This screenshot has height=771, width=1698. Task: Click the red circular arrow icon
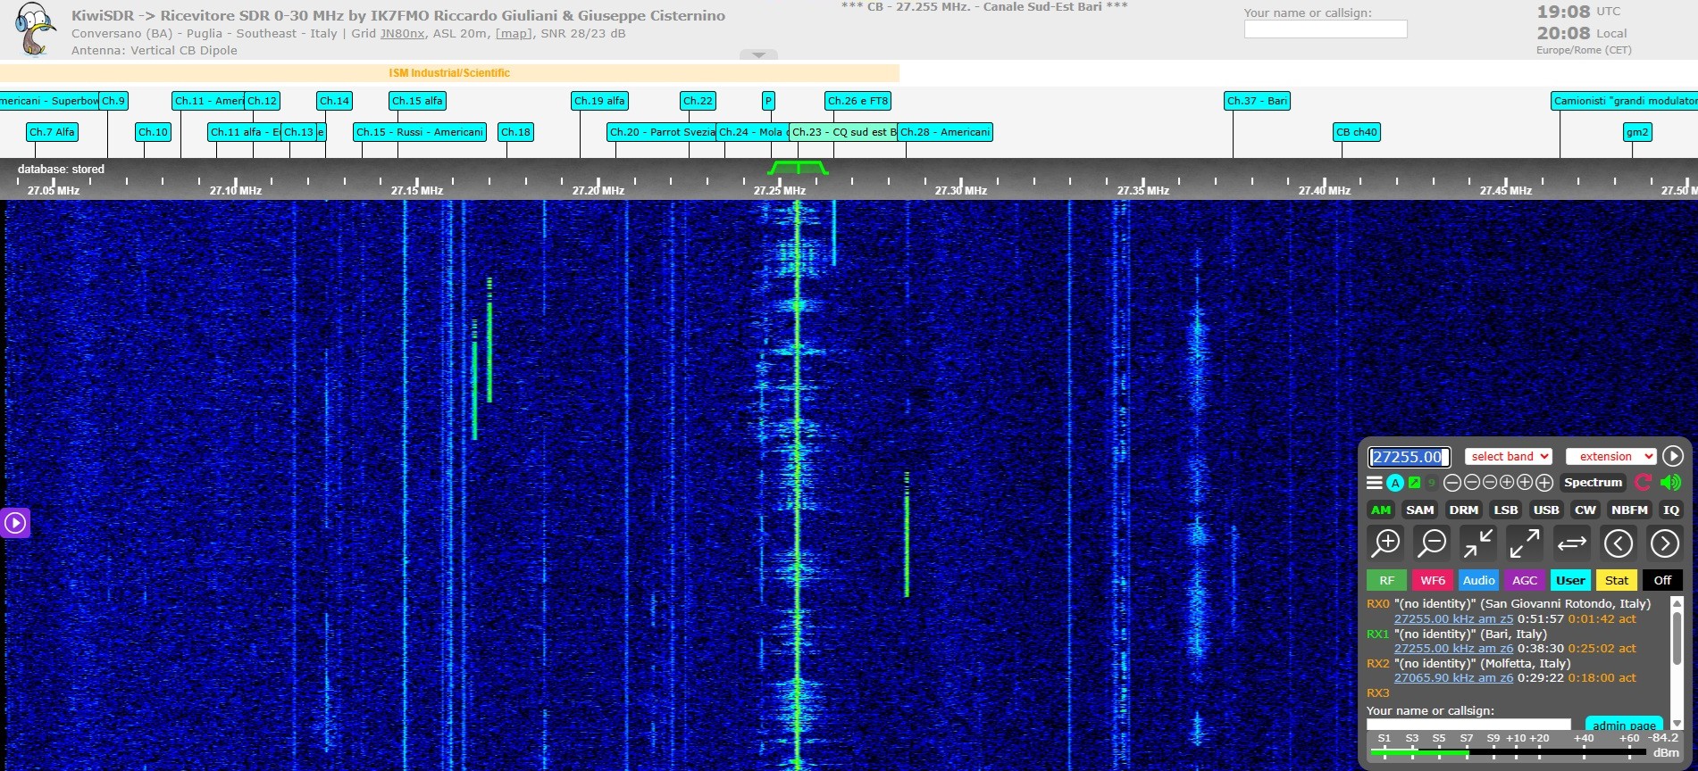point(1643,483)
